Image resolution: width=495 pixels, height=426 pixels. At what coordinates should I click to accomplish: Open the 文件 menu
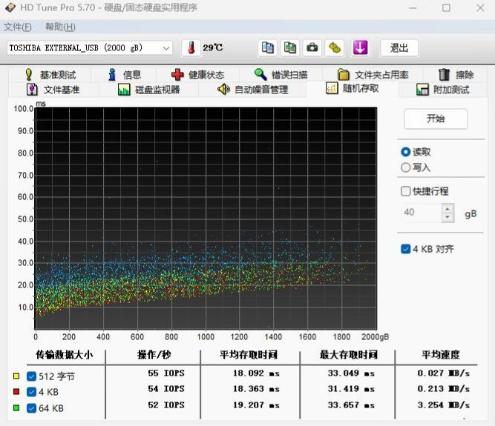coord(17,27)
